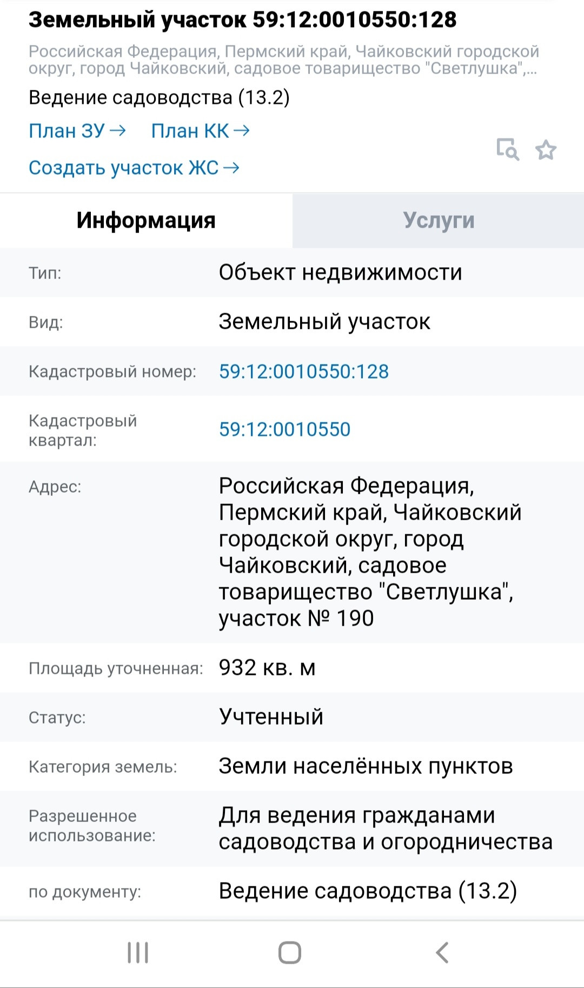Viewport: 584px width, 988px height.
Task: Tap the Android home button
Action: (x=290, y=952)
